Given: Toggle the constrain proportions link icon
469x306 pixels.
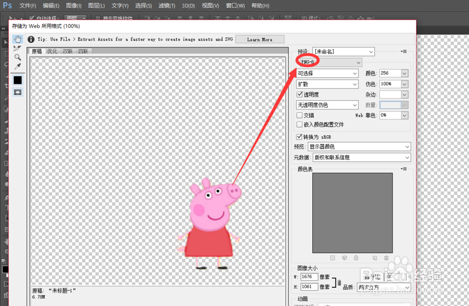Looking at the screenshot, I should point(339,282).
